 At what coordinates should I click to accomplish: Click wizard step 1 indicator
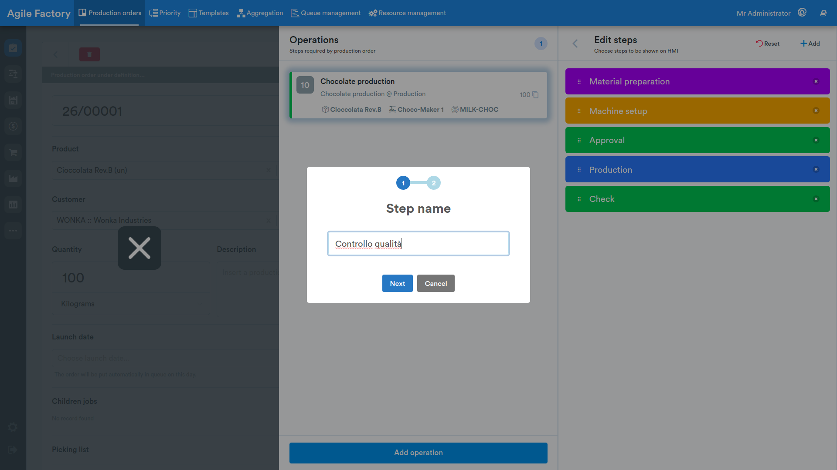pos(403,183)
